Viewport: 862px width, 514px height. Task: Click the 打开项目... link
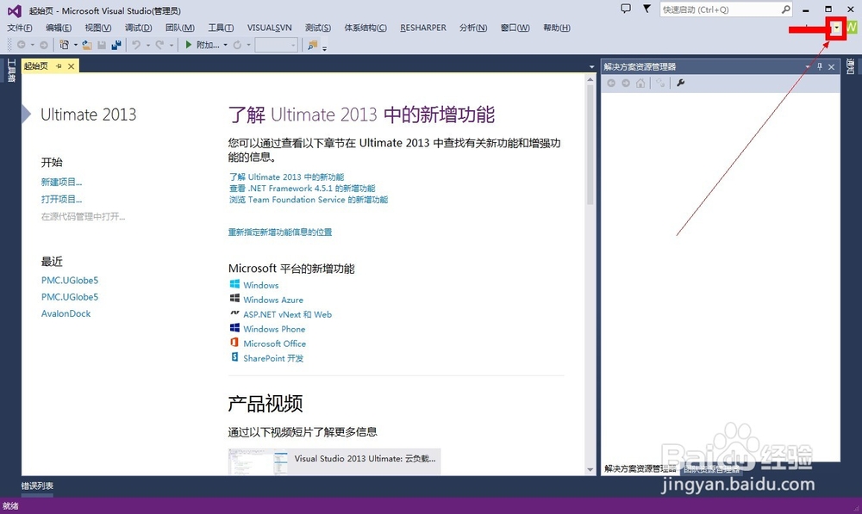pyautogui.click(x=61, y=199)
